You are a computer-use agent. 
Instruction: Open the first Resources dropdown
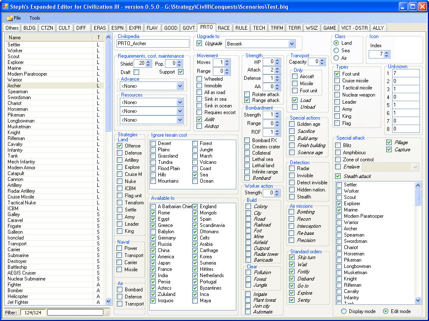180,103
